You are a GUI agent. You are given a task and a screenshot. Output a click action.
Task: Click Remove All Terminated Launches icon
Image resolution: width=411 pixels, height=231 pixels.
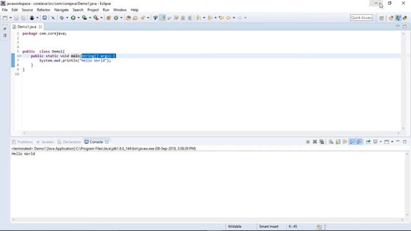(322, 142)
